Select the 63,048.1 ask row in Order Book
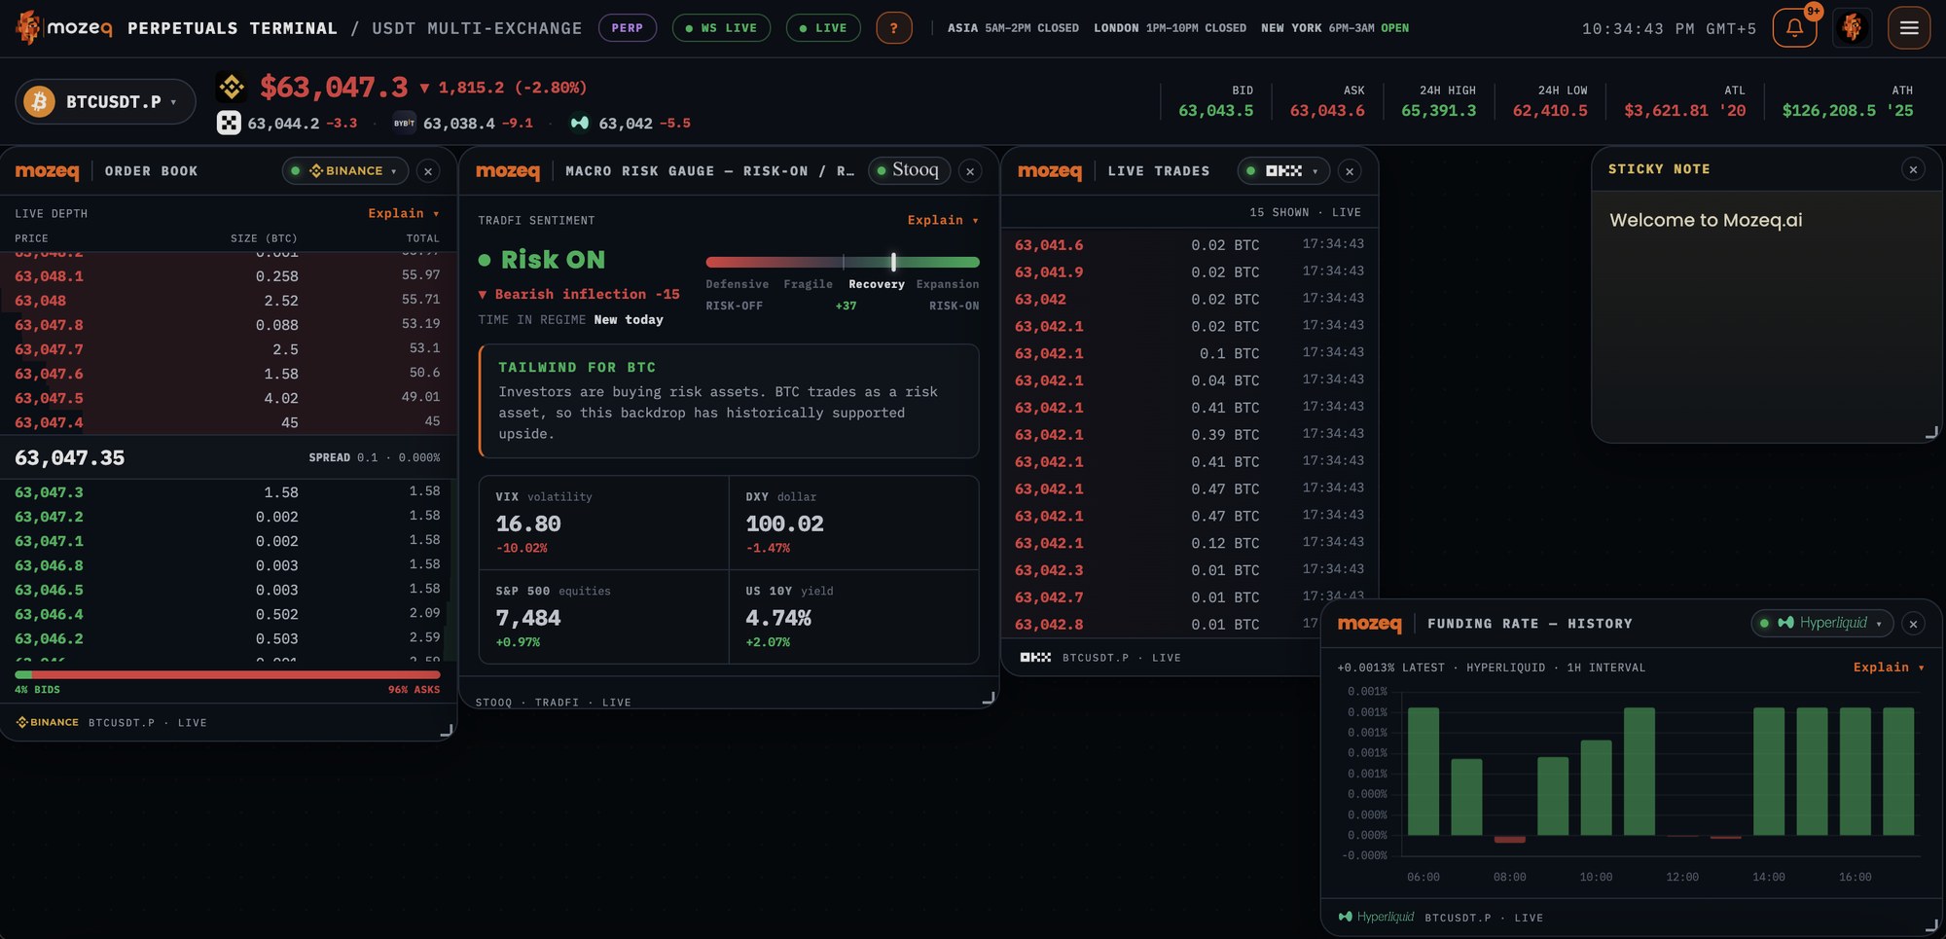The height and width of the screenshot is (939, 1946). tap(228, 276)
